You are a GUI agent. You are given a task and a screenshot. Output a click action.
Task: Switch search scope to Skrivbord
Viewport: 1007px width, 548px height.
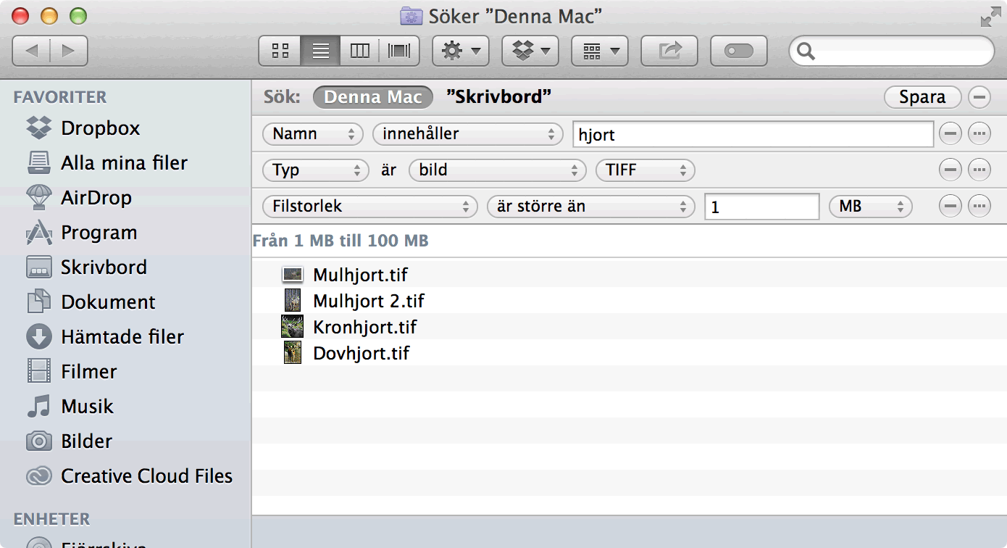click(x=499, y=97)
